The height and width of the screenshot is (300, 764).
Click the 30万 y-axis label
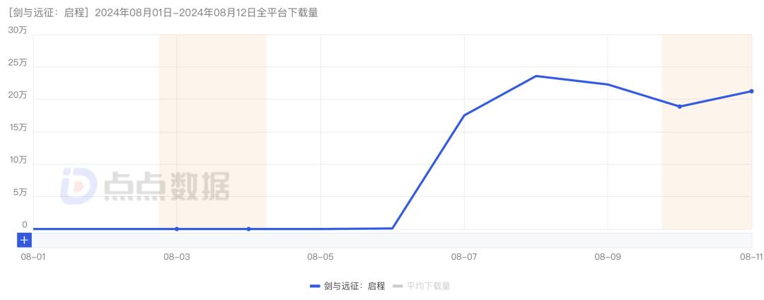click(x=18, y=30)
